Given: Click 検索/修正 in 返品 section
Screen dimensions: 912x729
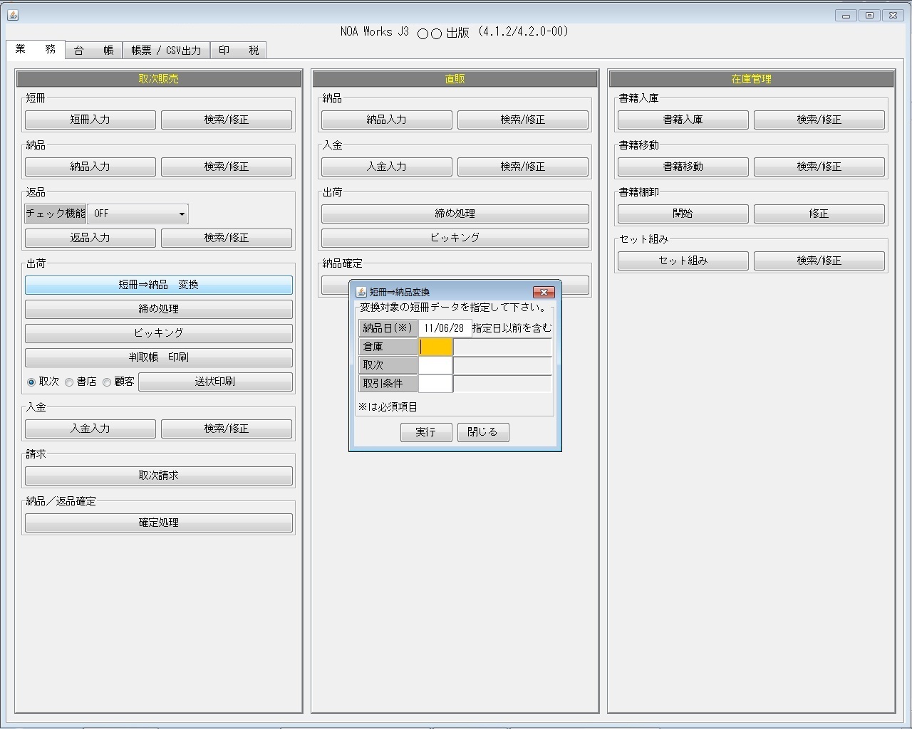Looking at the screenshot, I should [227, 238].
